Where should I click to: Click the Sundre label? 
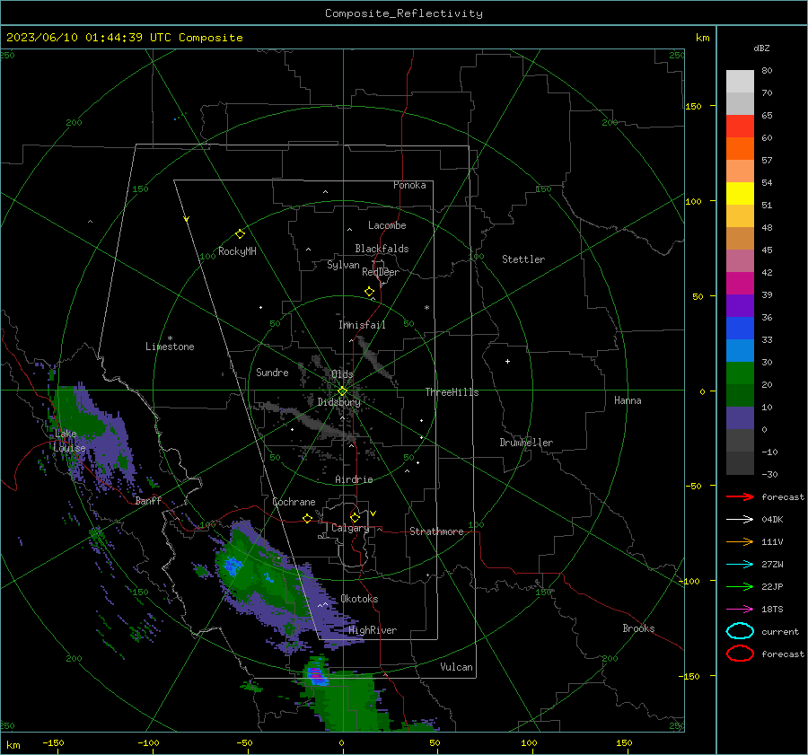(272, 372)
